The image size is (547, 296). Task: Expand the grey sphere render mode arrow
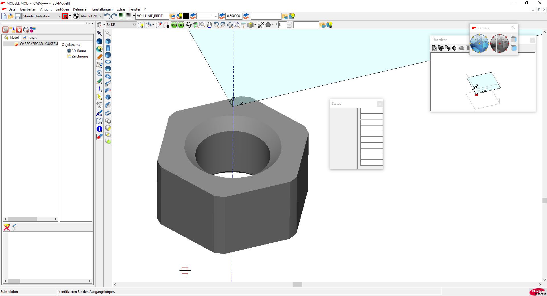click(x=273, y=25)
